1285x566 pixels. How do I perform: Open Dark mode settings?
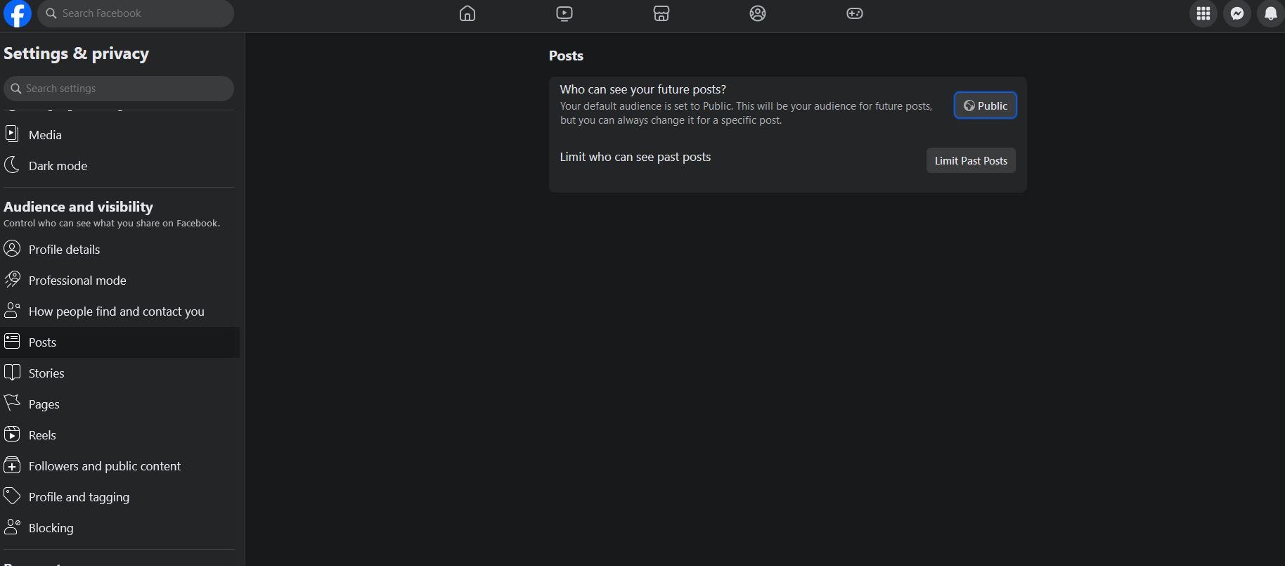(120, 165)
